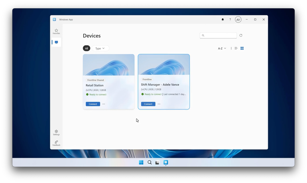The image size is (307, 183).
Task: Open the A-Z sort dropdown
Action: pos(222,48)
